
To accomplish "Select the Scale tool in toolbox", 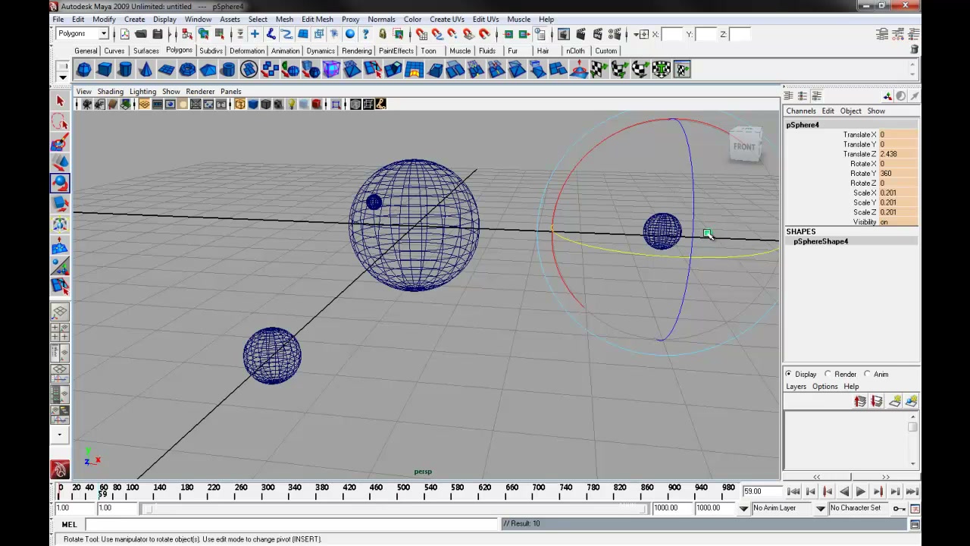I will click(x=60, y=203).
